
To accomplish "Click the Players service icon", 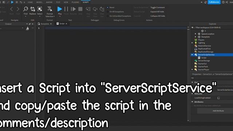I will click(196, 40).
